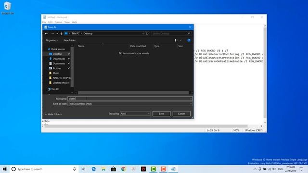Launch Microsoft Edge from taskbar
308x173 pixels.
tap(94, 169)
